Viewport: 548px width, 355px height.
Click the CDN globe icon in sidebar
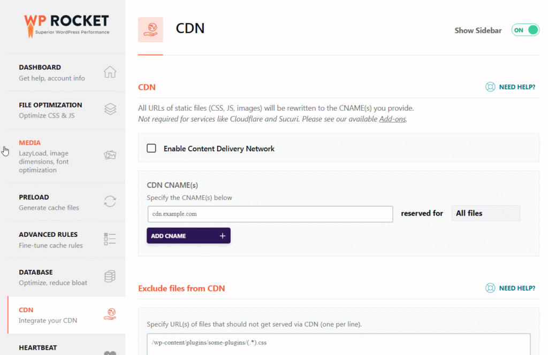point(110,314)
